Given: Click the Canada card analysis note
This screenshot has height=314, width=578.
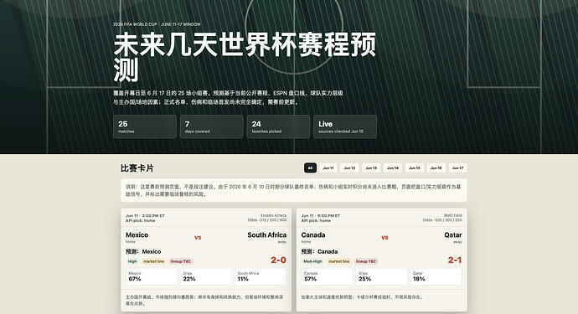Looking at the screenshot, I should coord(362,296).
